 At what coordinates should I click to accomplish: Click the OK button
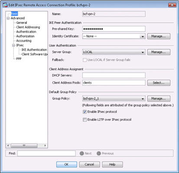(x=67, y=164)
